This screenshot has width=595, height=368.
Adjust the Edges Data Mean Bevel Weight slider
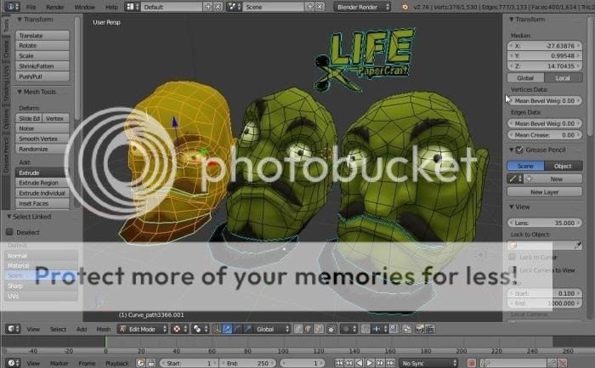(x=545, y=123)
